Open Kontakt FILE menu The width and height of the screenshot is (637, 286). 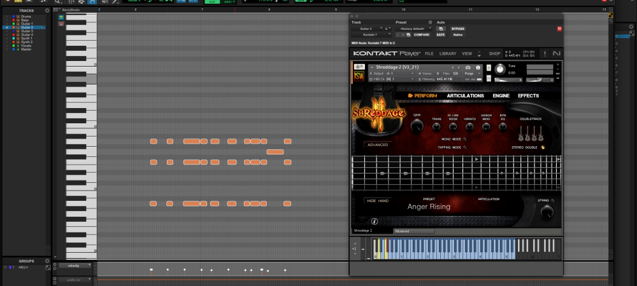coord(429,53)
